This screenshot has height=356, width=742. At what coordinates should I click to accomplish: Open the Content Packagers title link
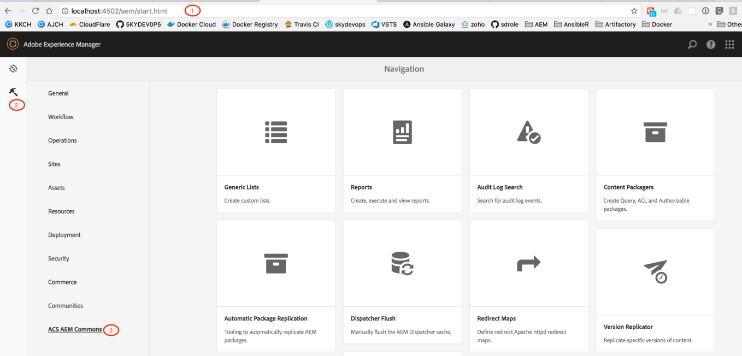[628, 187]
